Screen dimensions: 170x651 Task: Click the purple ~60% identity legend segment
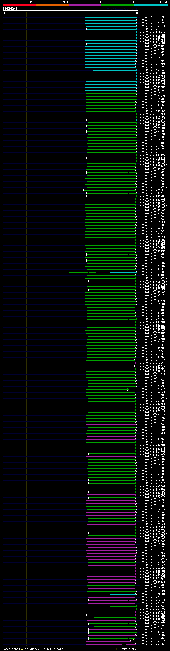pos(85,5)
